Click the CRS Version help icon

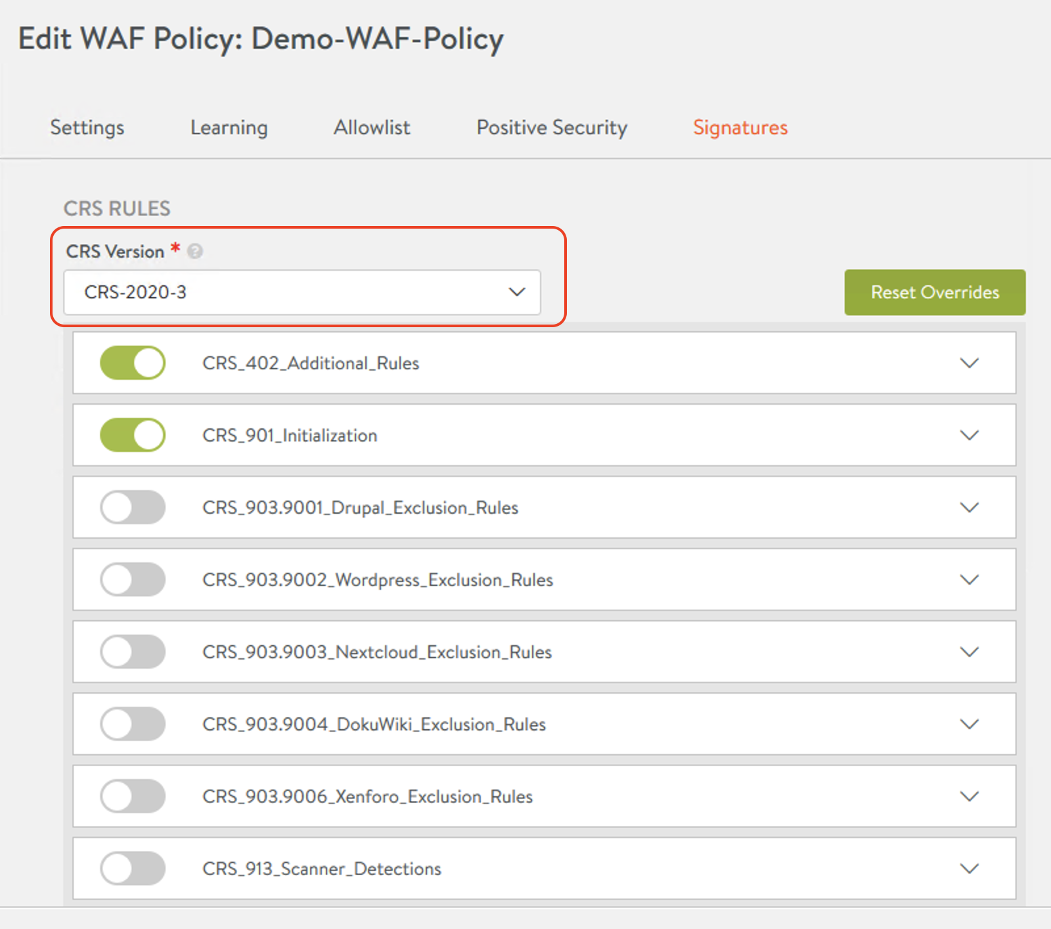tap(195, 251)
